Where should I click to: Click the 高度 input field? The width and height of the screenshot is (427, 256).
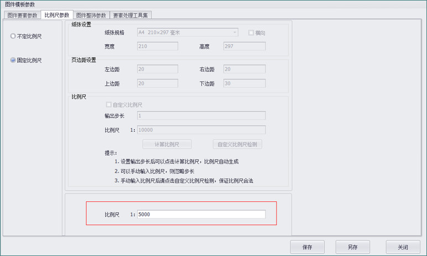(x=244, y=46)
